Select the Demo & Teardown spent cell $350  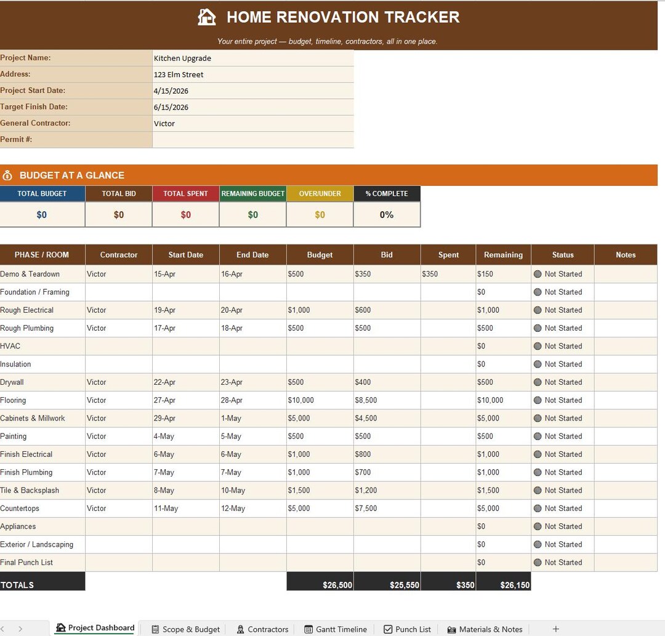pyautogui.click(x=448, y=274)
